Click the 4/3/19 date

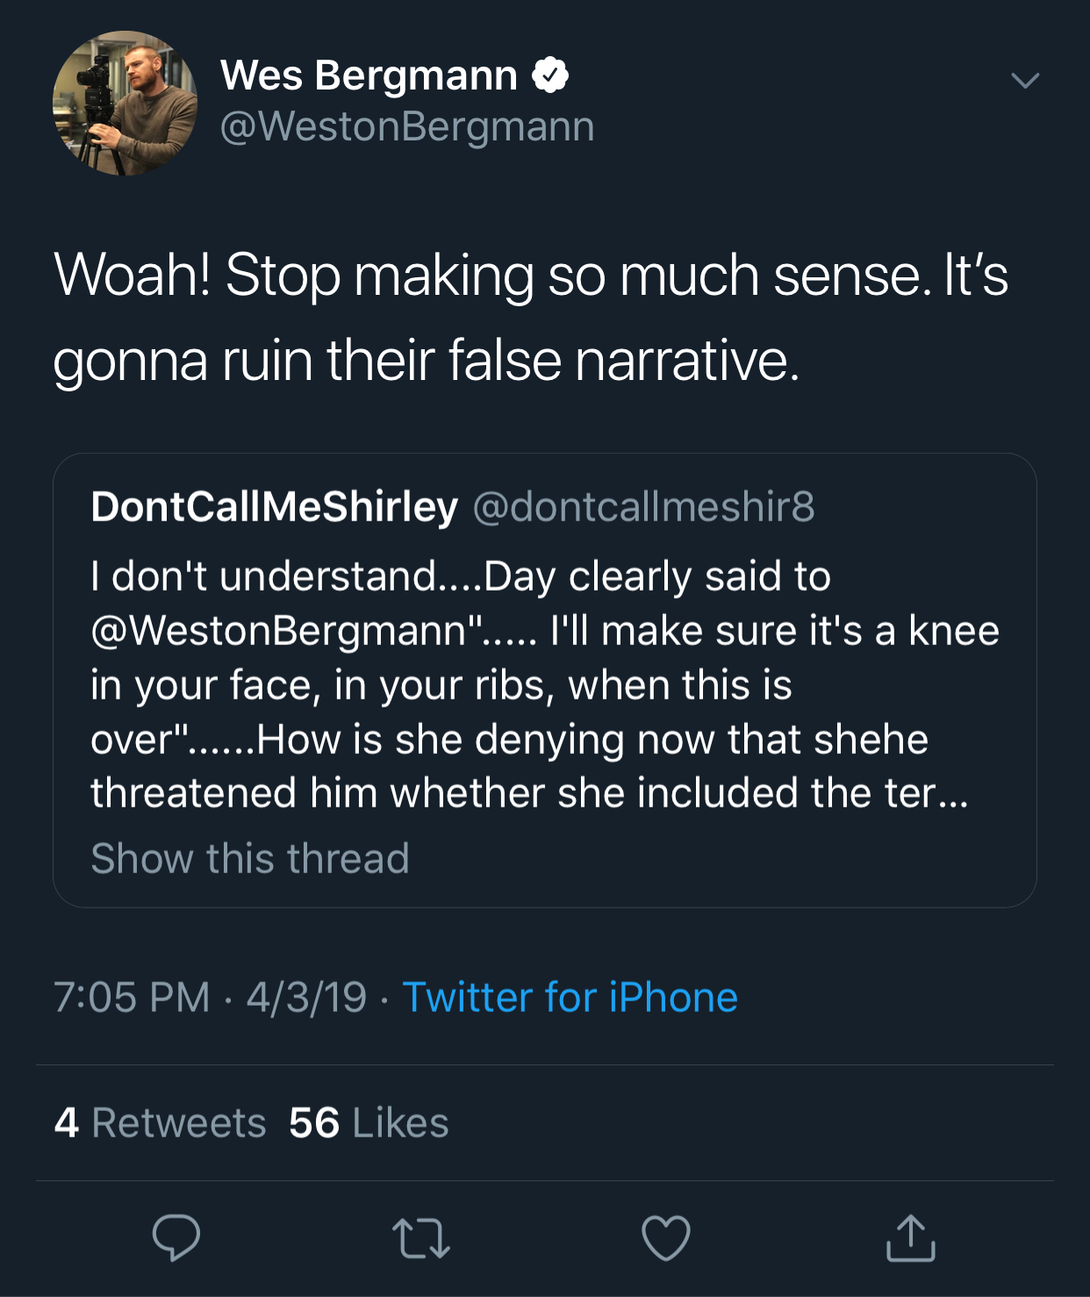coord(306,998)
